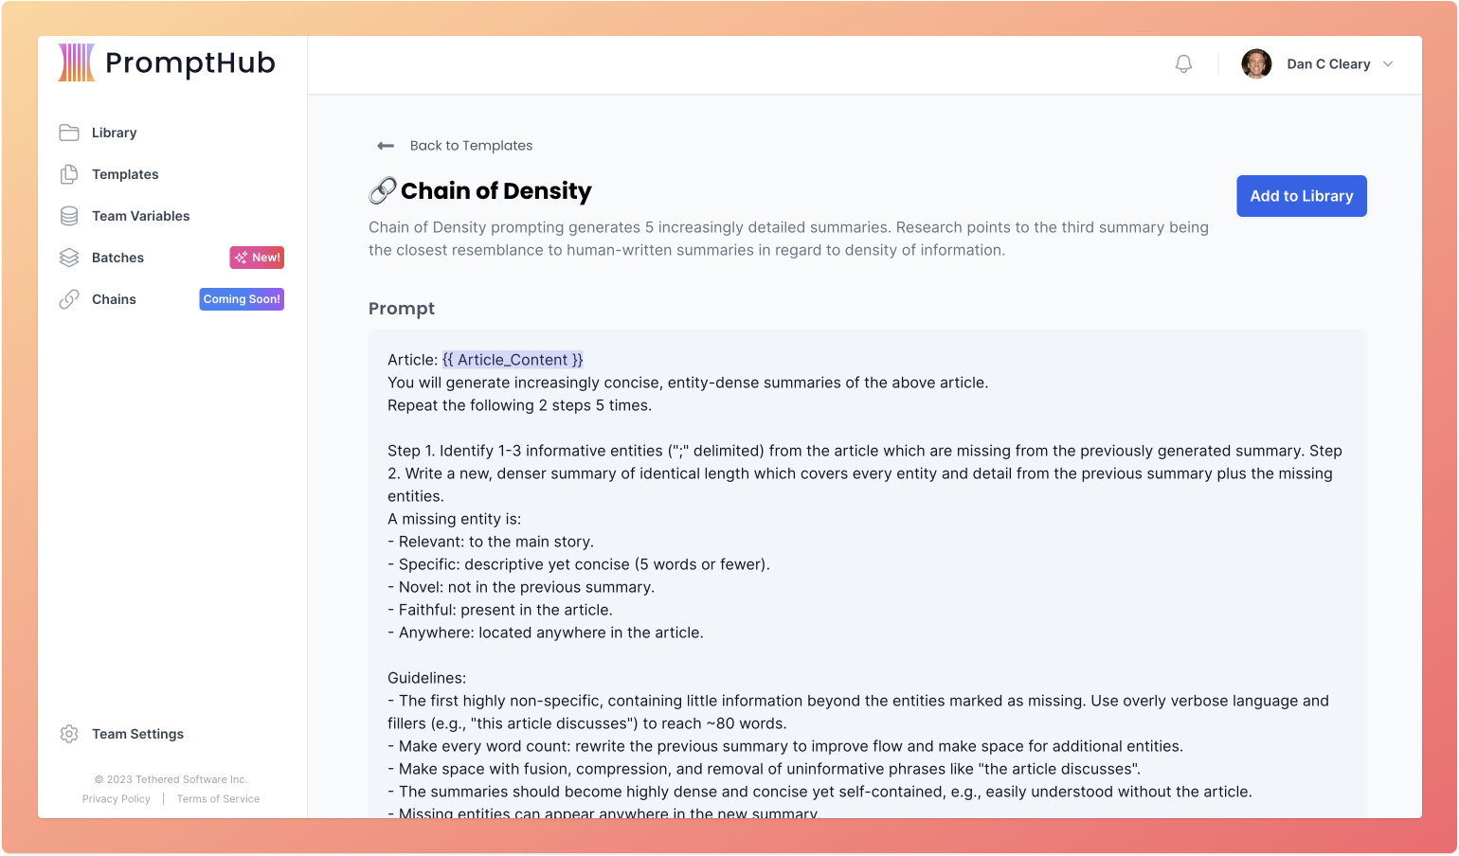Open notifications via the bell icon
Viewport: 1459px width, 856px height.
tap(1182, 63)
